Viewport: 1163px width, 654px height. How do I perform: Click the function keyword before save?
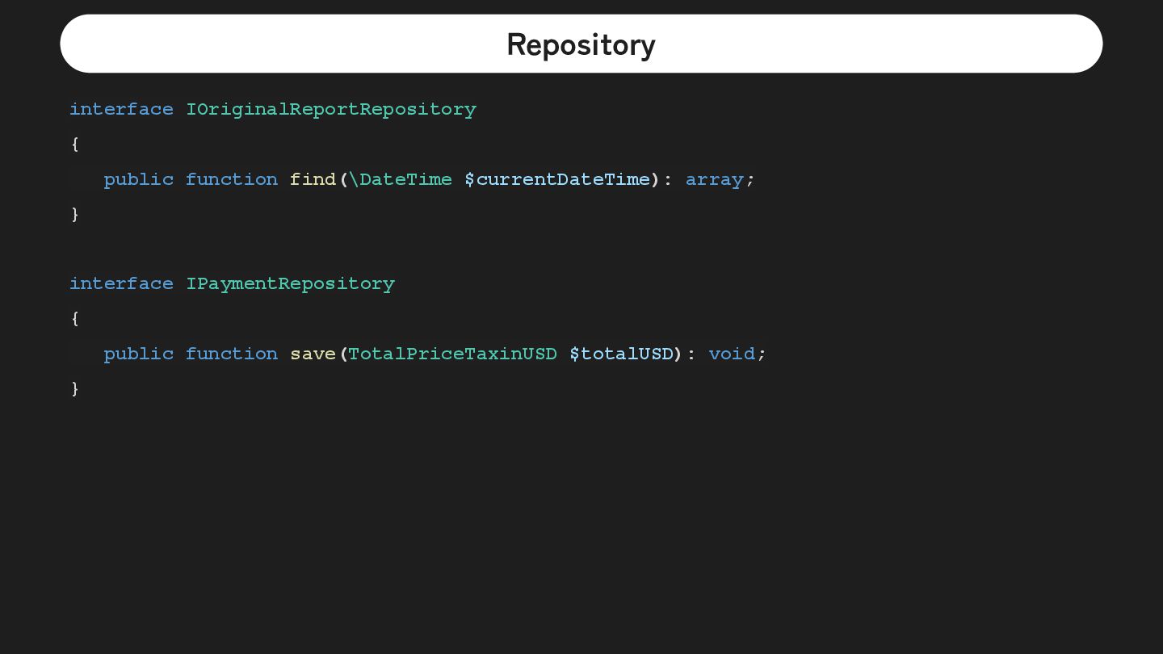click(x=232, y=354)
